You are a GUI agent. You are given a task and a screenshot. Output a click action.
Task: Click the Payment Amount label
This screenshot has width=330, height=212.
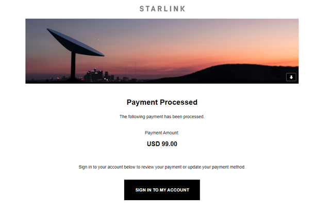coord(162,133)
